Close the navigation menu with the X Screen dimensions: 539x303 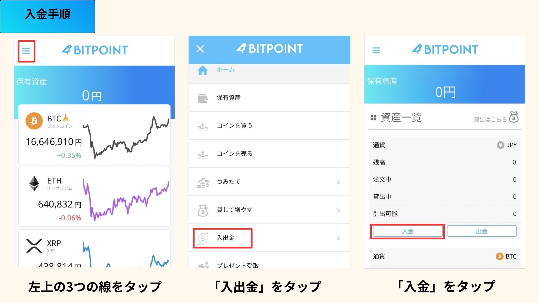coord(200,49)
